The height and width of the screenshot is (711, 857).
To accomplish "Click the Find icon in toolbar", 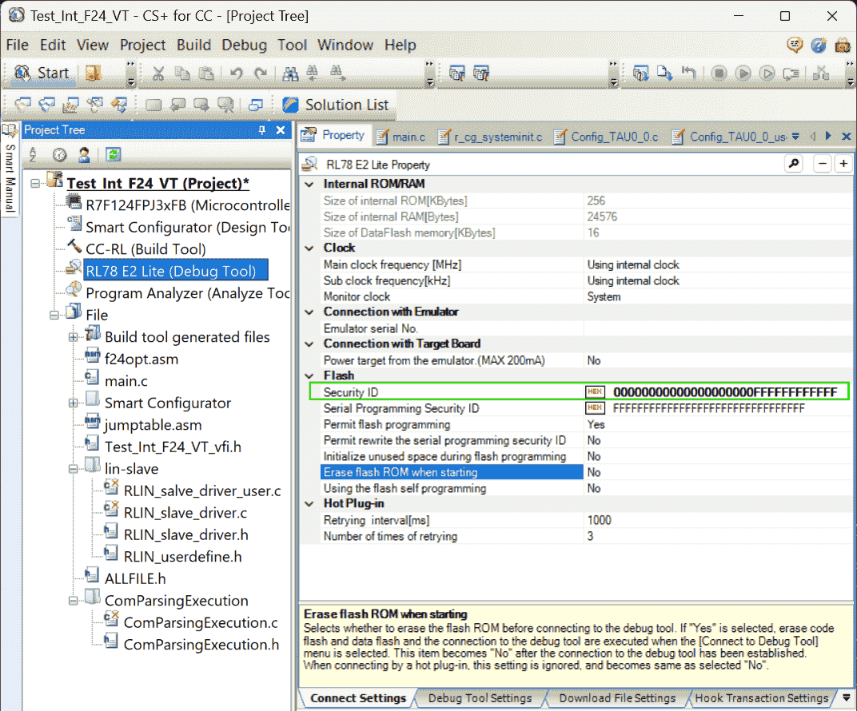I will click(291, 73).
